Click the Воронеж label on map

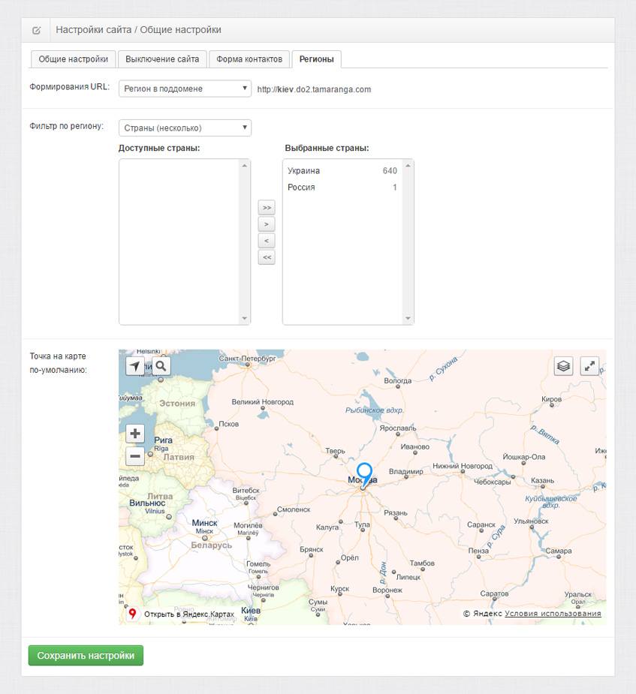pos(387,590)
